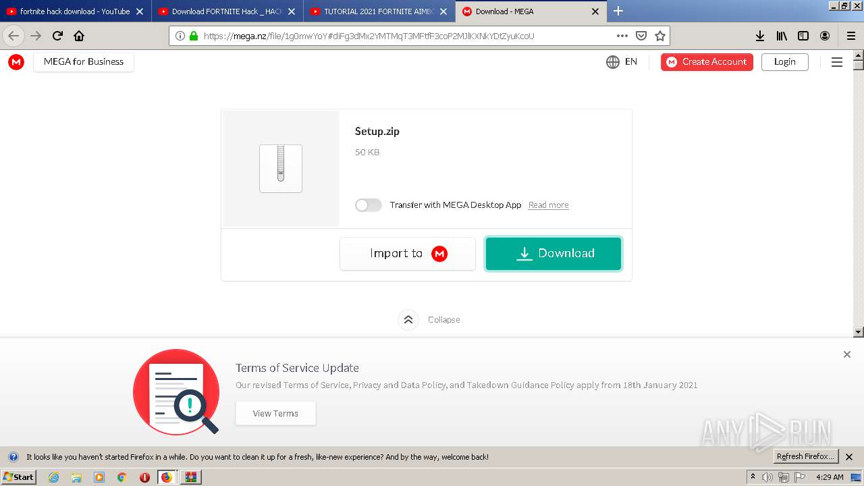This screenshot has height=486, width=864.
Task: Click the Setup.zip file name
Action: (377, 132)
